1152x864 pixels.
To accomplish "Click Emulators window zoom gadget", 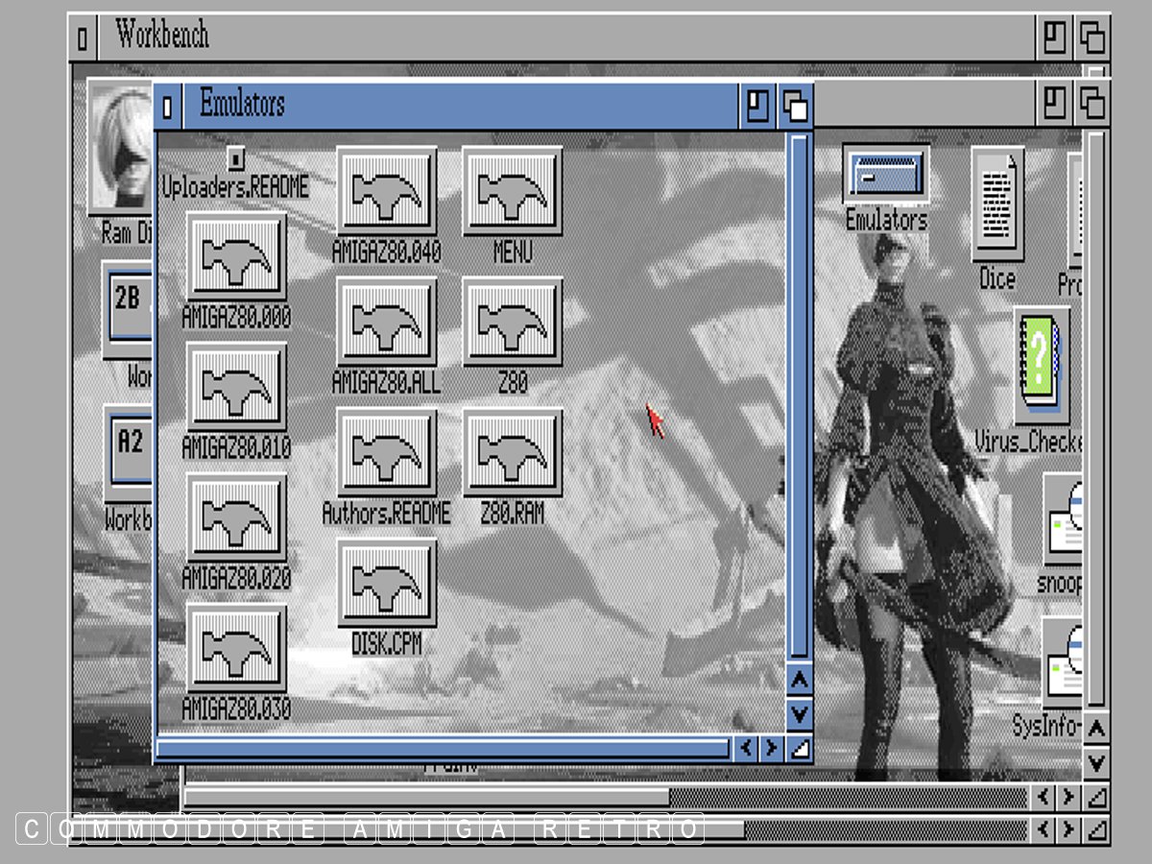I will pyautogui.click(x=757, y=106).
